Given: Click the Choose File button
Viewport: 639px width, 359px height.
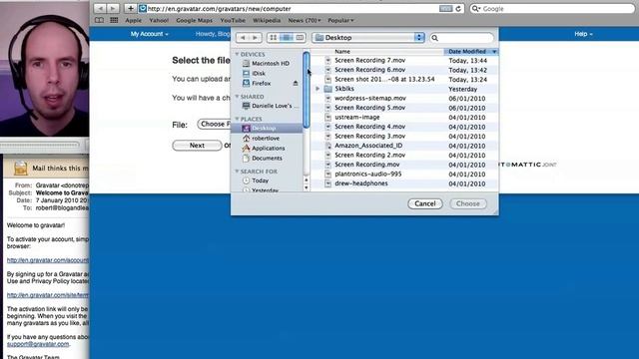Looking at the screenshot, I should (214, 124).
